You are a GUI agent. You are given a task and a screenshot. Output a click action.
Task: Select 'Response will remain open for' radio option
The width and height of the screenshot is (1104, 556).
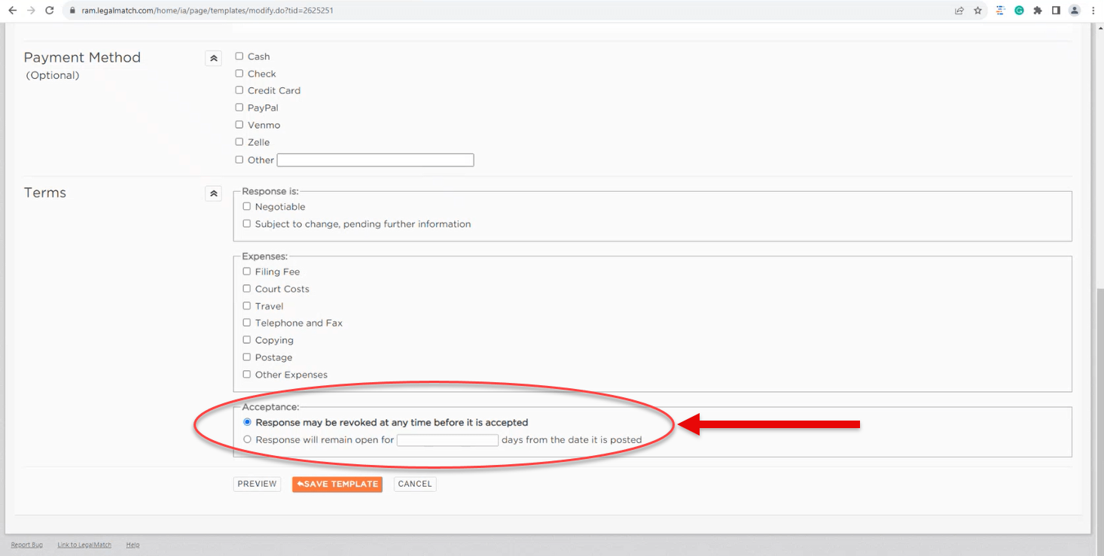247,439
